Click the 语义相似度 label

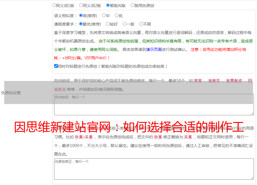65,16
